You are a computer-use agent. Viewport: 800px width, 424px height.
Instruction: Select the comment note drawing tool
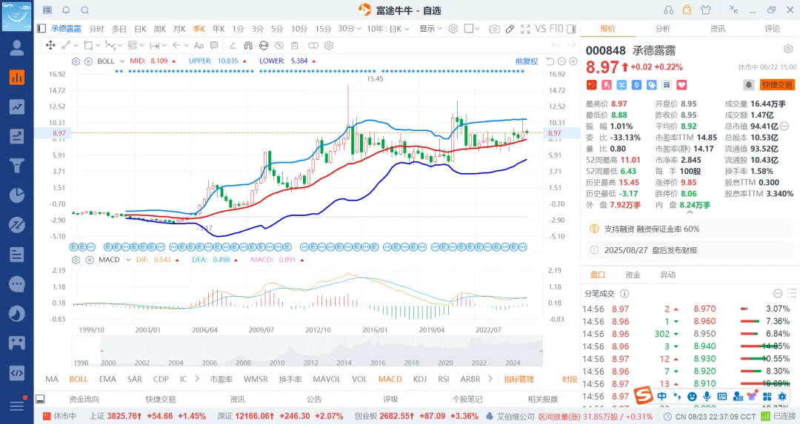214,45
